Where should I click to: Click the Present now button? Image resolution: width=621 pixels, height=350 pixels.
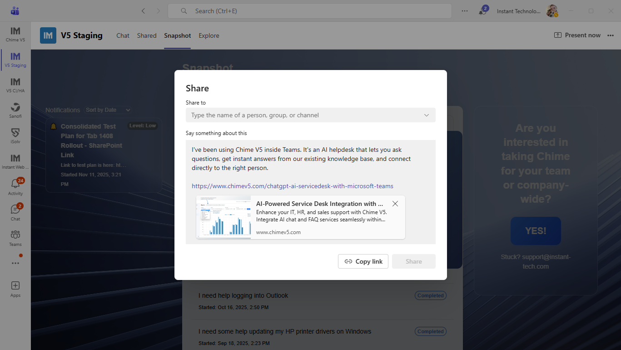tap(577, 35)
